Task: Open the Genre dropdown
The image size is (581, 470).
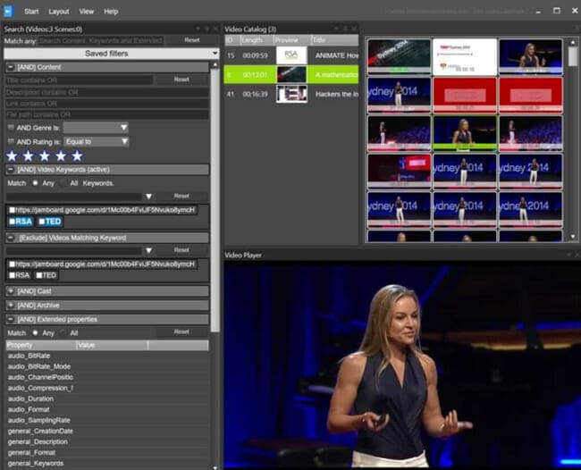Action: tap(96, 128)
